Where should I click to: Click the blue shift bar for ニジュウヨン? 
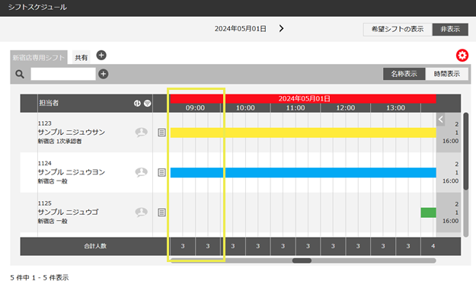tap(303, 172)
